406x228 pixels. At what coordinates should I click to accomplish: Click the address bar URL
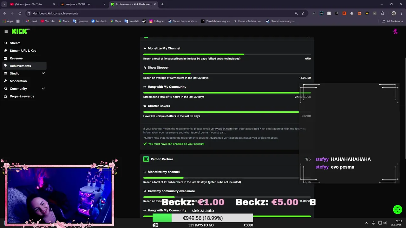pyautogui.click(x=56, y=13)
